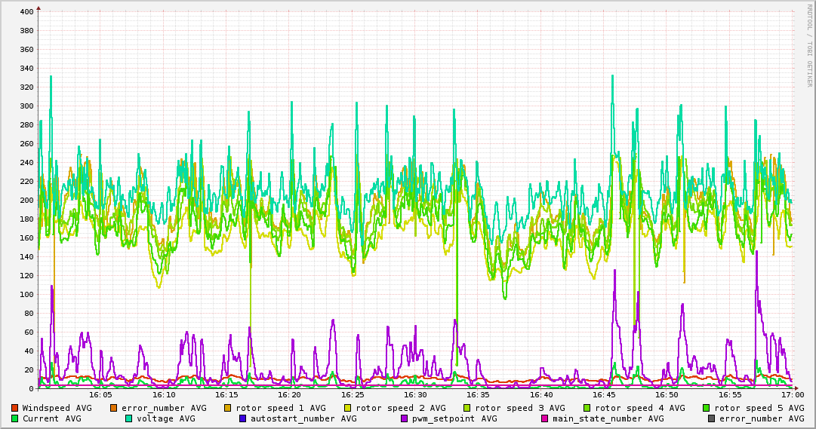The height and width of the screenshot is (429, 816).
Task: Select the green Current AVG legend swatch
Action: coord(15,418)
